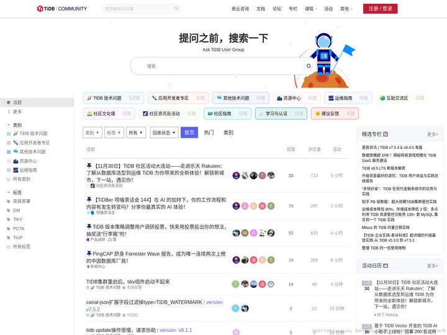
Task: Click the 社区指南 category card
Action: click(227, 114)
